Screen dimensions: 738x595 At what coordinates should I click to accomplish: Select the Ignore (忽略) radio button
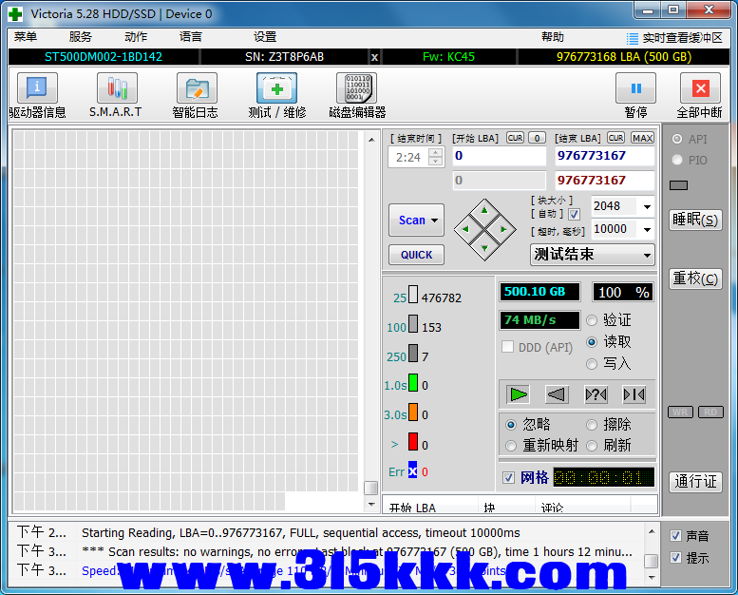(511, 425)
